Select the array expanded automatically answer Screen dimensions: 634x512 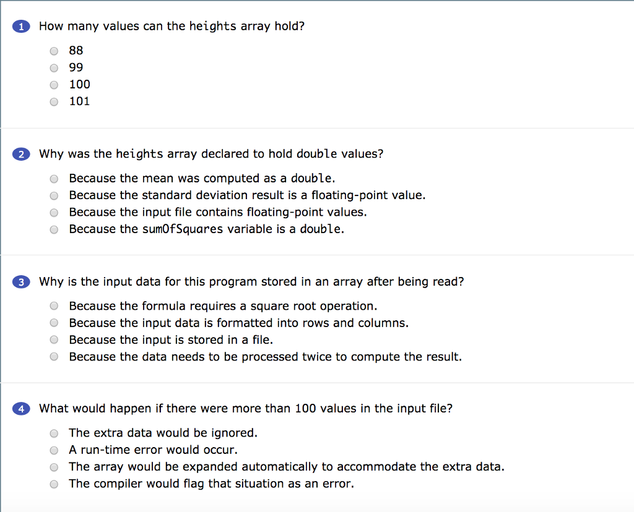click(x=54, y=467)
